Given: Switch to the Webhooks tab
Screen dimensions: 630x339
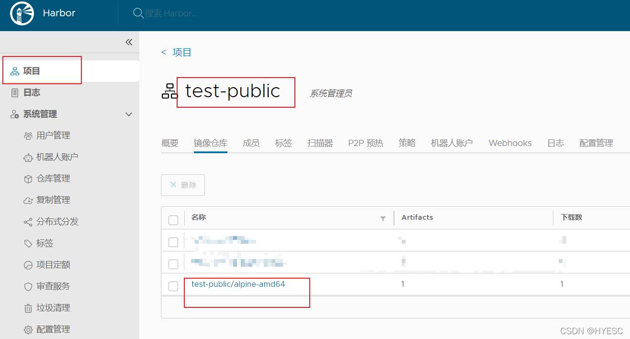Looking at the screenshot, I should pyautogui.click(x=510, y=143).
